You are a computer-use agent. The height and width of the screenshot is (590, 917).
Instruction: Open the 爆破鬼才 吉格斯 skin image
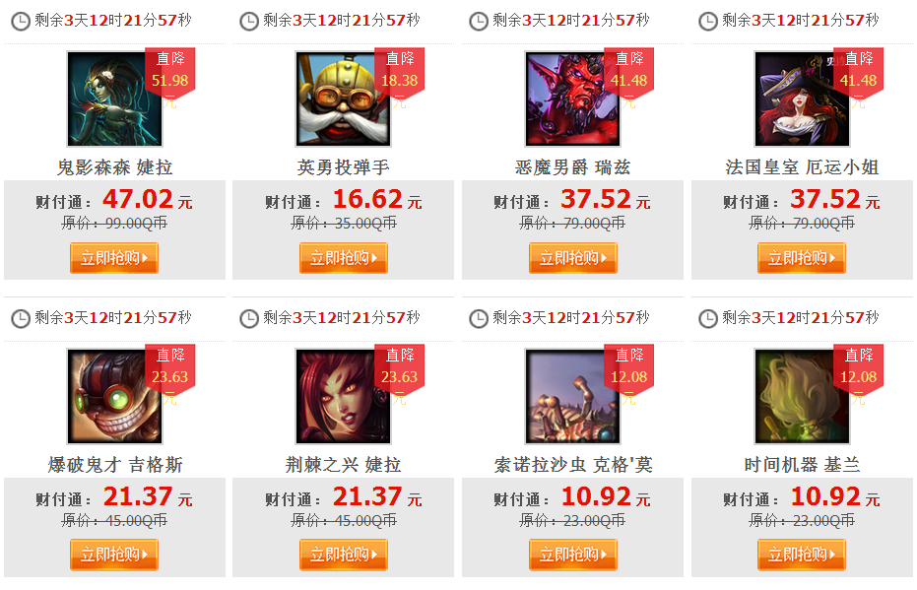coord(114,396)
